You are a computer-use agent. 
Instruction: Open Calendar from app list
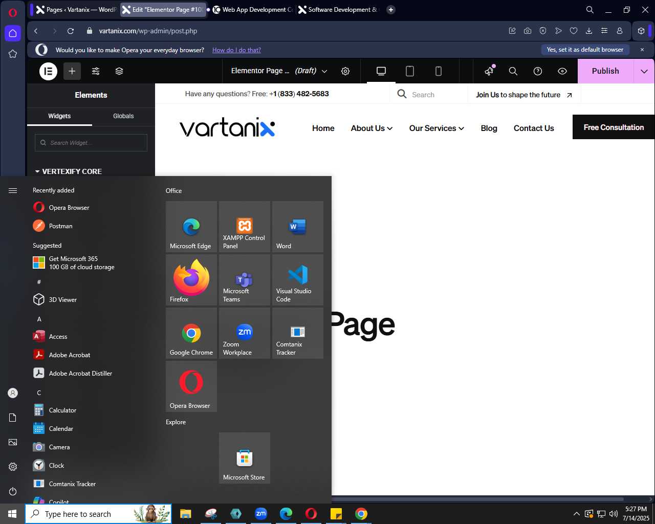(x=91, y=428)
